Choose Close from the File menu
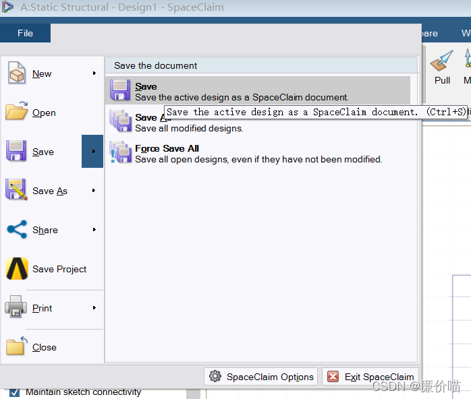 [52, 347]
